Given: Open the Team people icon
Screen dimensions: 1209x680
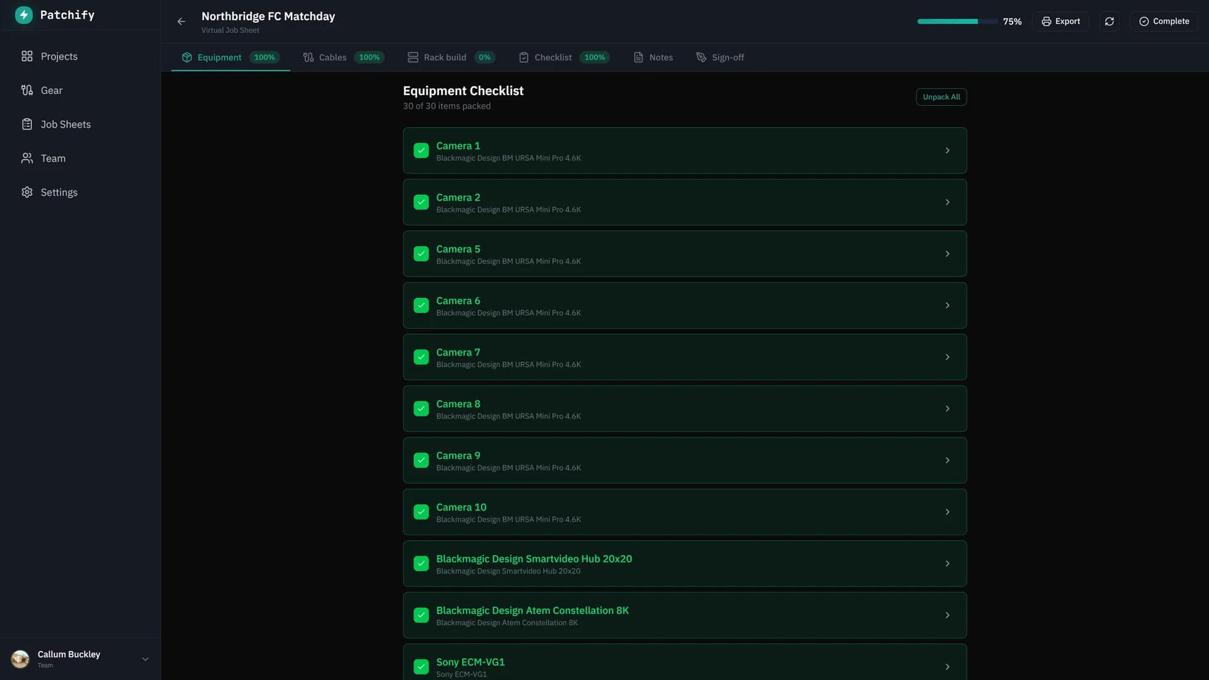Looking at the screenshot, I should pos(26,158).
